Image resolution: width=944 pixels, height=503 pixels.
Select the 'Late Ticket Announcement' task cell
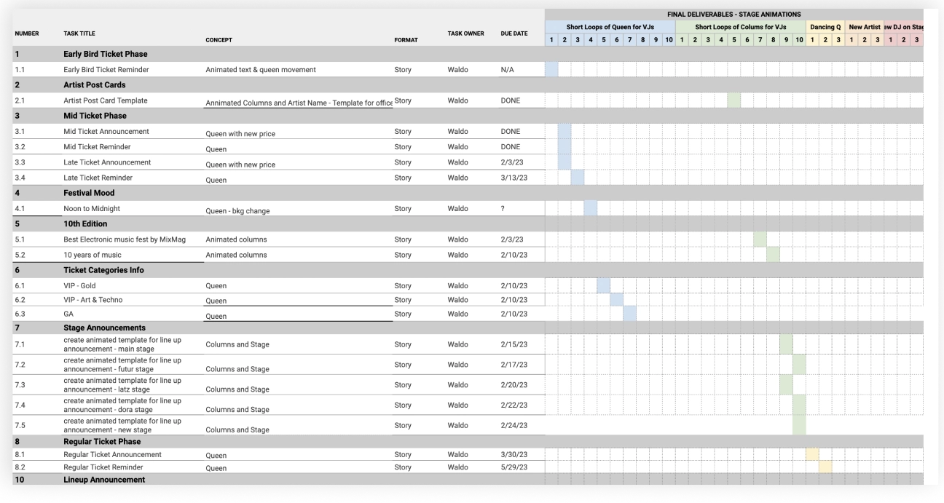[107, 162]
